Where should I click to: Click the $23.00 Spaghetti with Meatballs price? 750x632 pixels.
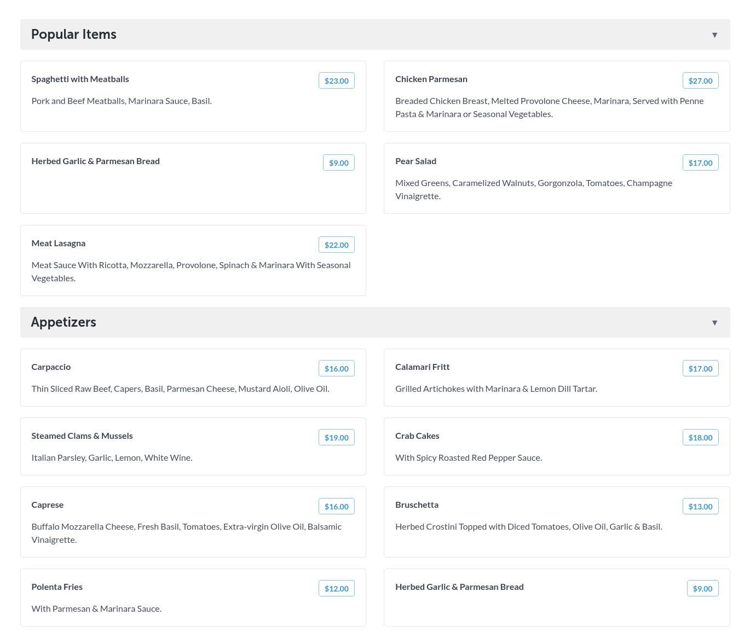tap(336, 81)
